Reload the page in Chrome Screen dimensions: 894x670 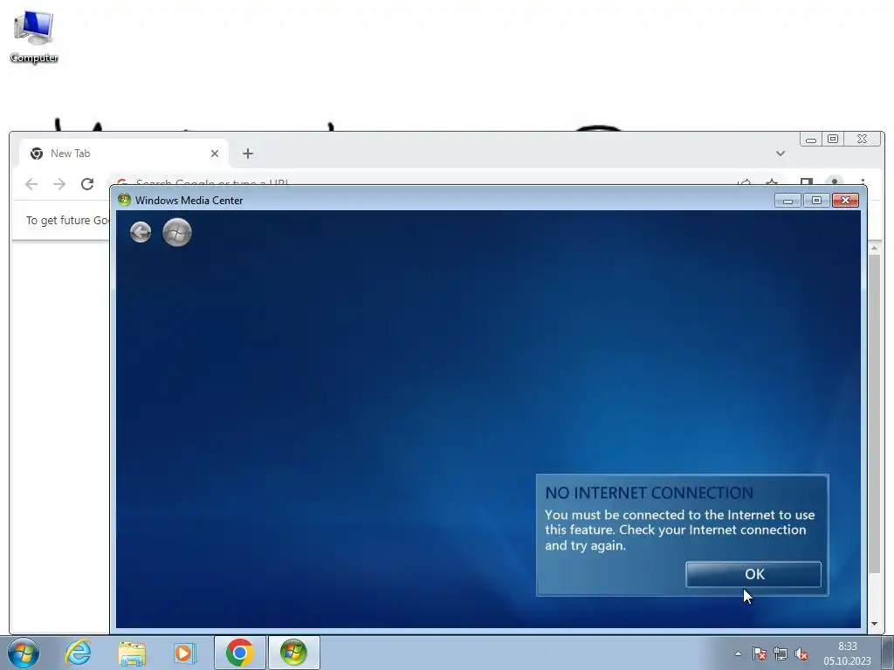tap(87, 183)
